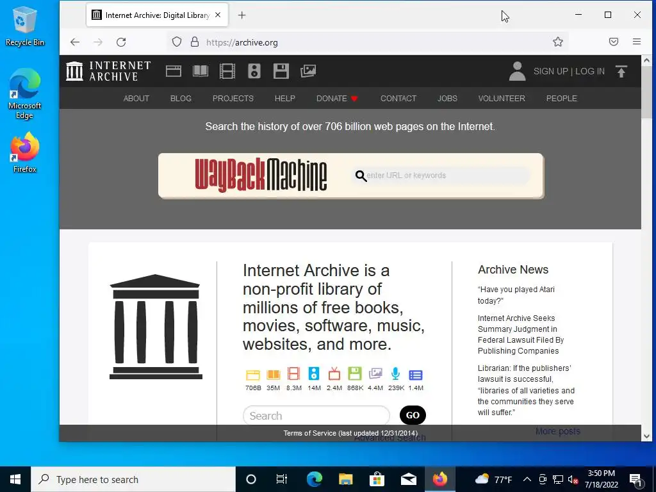Open Save to Pocket icon

(613, 42)
